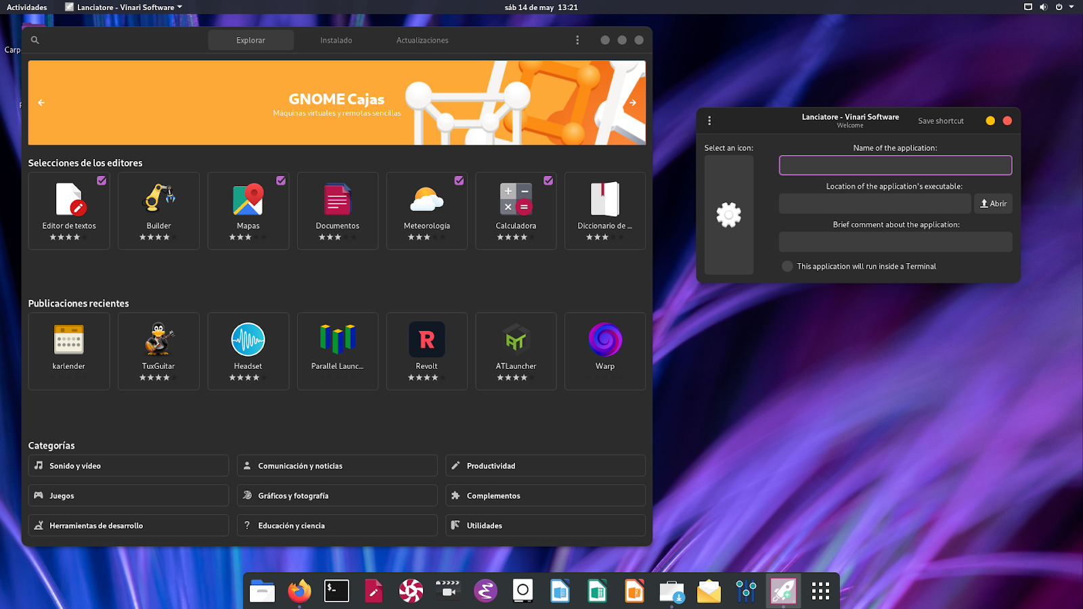This screenshot has width=1083, height=609.
Task: Focus the Name of the application field
Action: pyautogui.click(x=896, y=165)
